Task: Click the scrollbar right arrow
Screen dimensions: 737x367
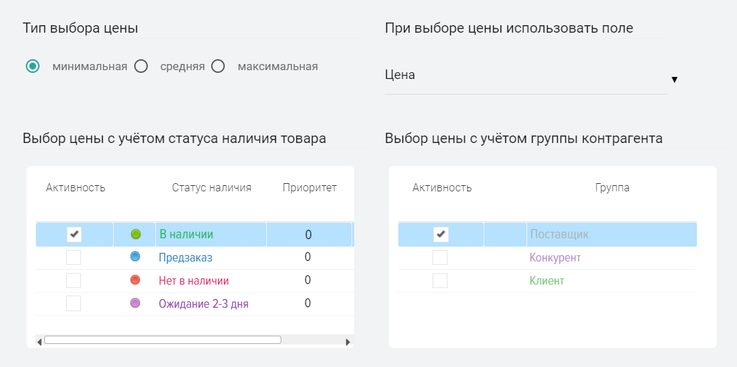Action: pyautogui.click(x=347, y=341)
